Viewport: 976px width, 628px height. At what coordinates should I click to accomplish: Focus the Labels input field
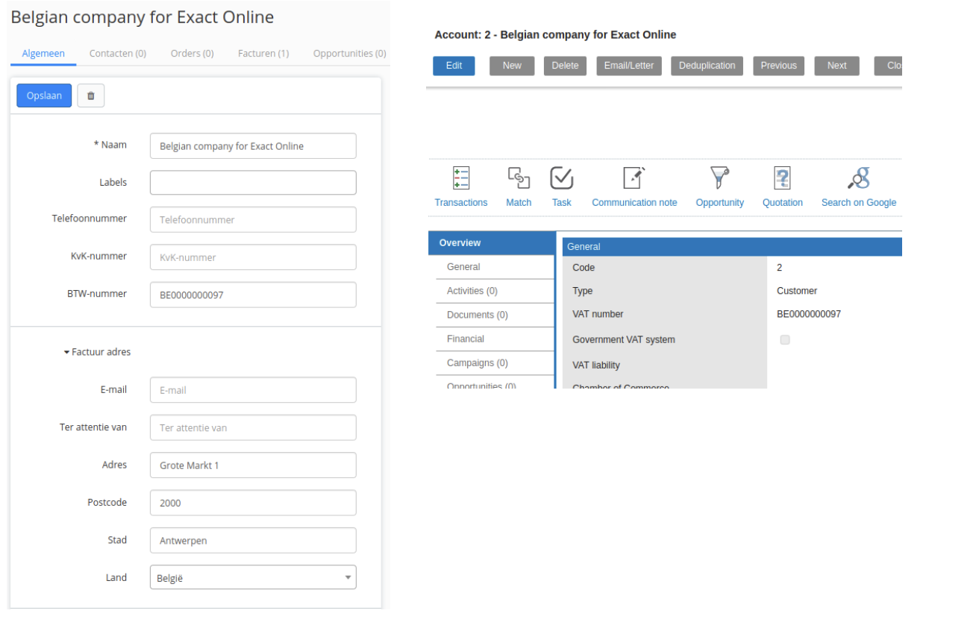click(x=253, y=183)
